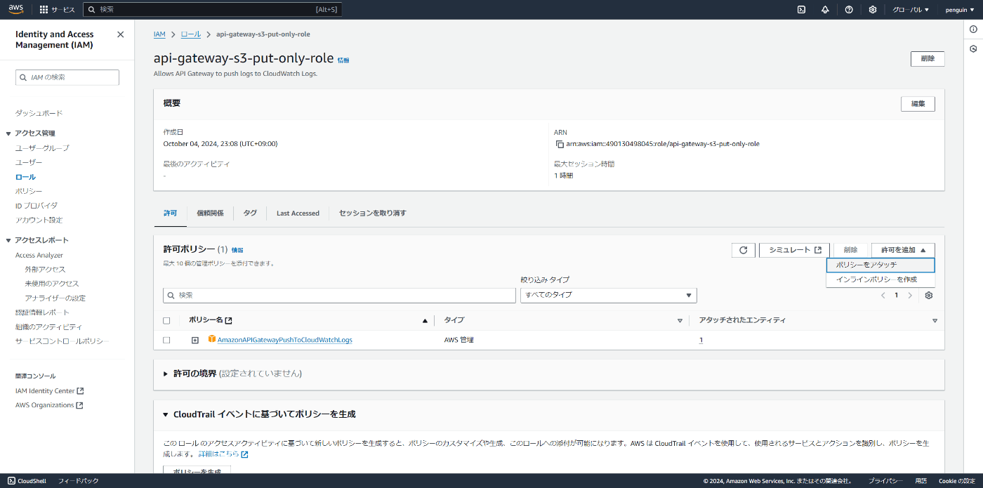
Task: Open アカウント設定 in the sidebar
Action: [39, 220]
